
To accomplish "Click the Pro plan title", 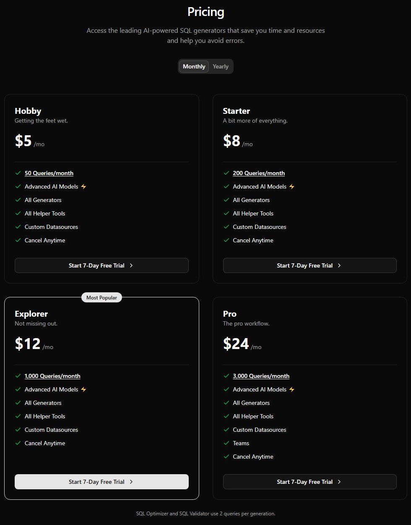I will click(229, 314).
